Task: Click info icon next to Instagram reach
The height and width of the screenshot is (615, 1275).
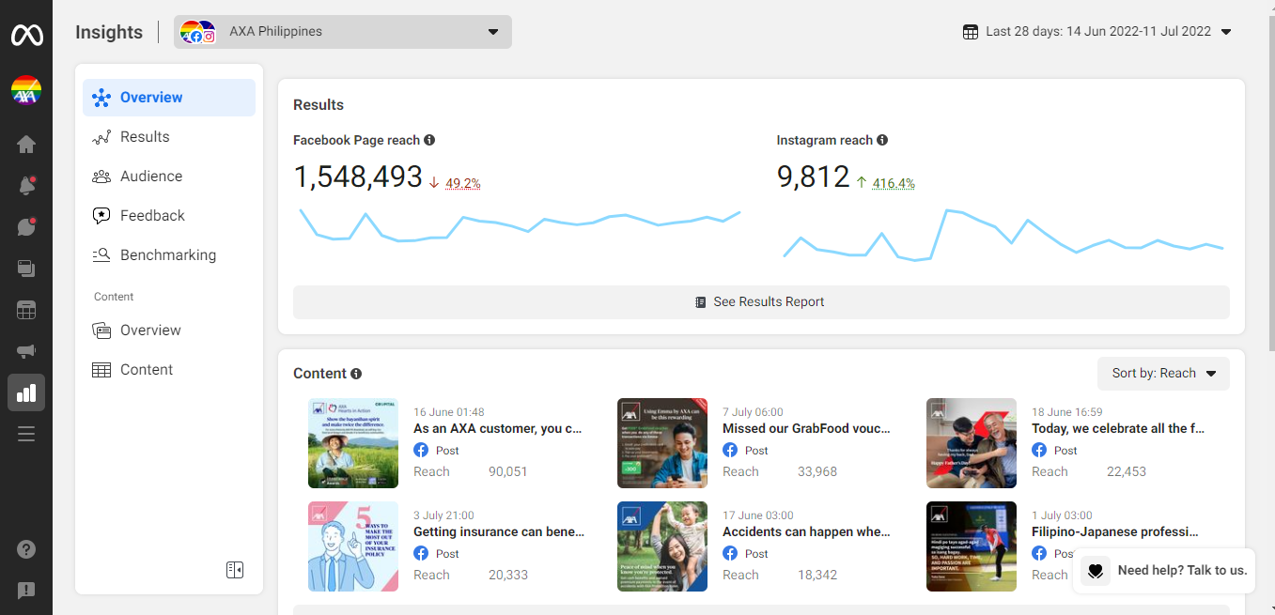Action: (882, 140)
